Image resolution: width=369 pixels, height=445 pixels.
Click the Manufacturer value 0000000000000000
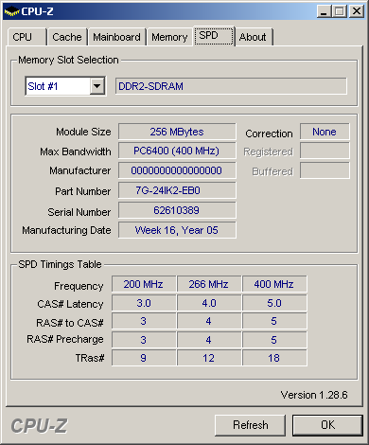pyautogui.click(x=177, y=170)
